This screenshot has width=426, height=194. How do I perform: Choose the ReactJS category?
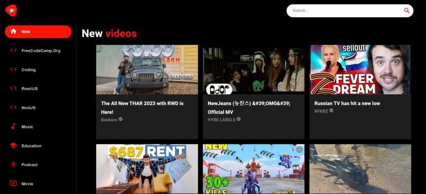click(38, 89)
